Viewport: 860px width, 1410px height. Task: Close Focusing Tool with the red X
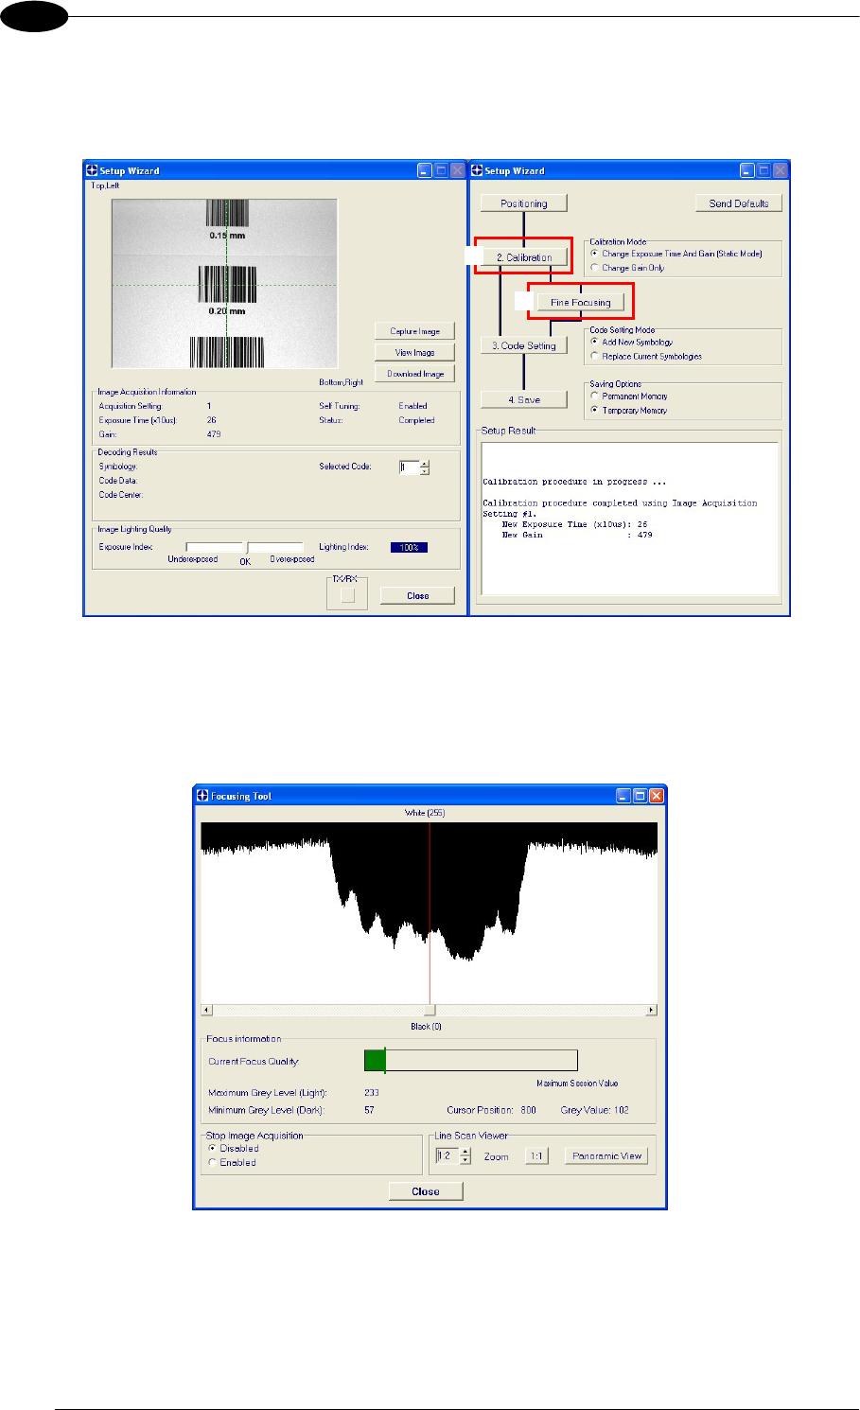pos(657,796)
